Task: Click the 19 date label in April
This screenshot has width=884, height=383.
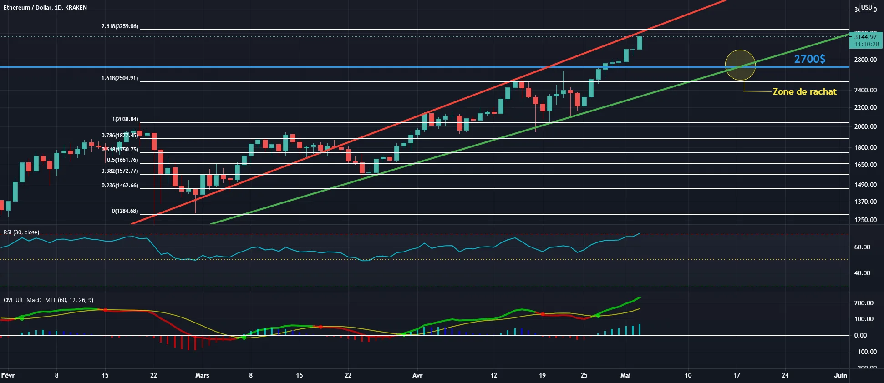Action: 542,375
